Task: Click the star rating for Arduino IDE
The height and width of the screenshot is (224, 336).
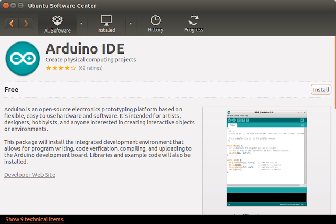Action: pos(61,68)
